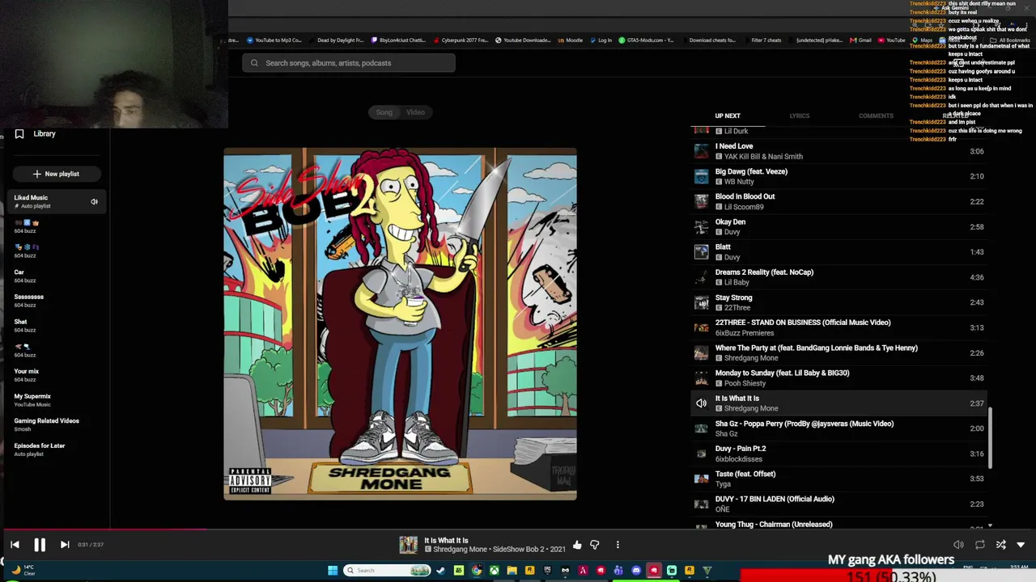Open the album thumbnail in the player bar
Image resolution: width=1036 pixels, height=582 pixels.
(x=409, y=545)
